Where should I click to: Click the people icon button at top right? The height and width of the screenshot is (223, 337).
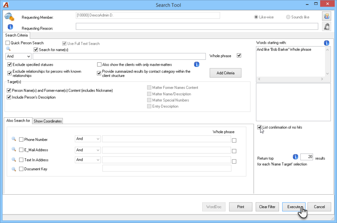coord(327,16)
